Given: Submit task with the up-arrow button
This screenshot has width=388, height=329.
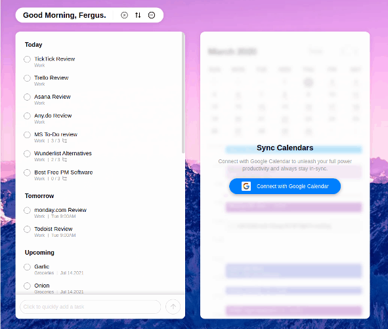Looking at the screenshot, I should (173, 307).
